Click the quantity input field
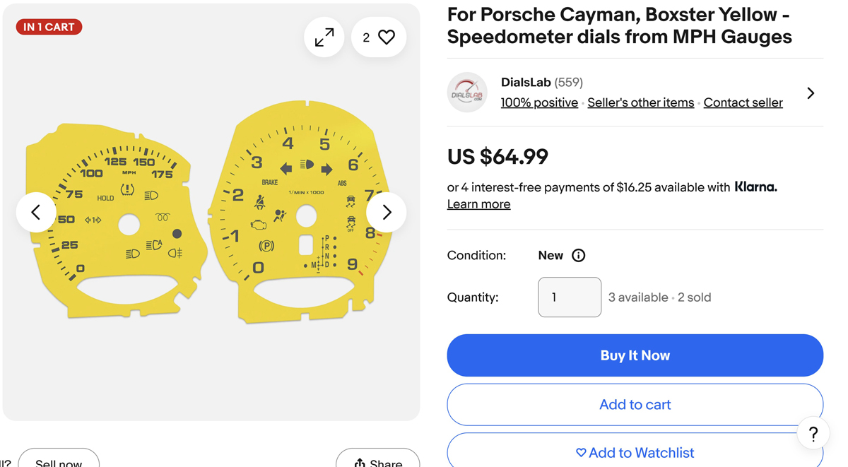The image size is (848, 467). pos(570,297)
